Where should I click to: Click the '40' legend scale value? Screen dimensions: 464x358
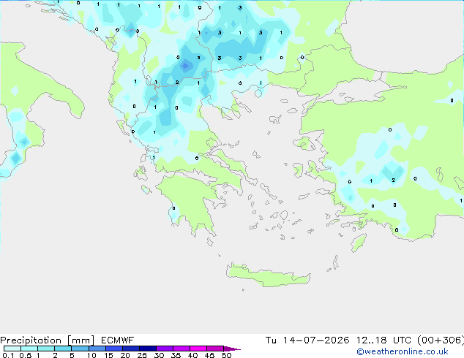pyautogui.click(x=192, y=355)
